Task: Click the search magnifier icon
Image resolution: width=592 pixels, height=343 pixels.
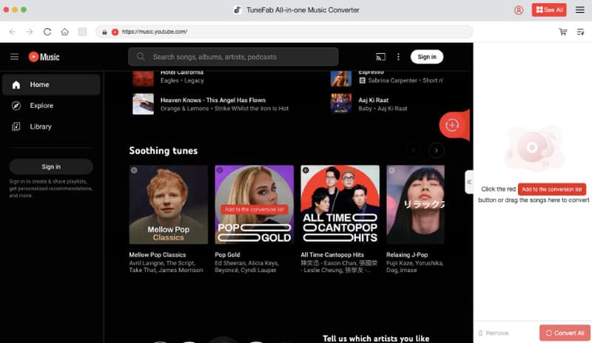Action: [141, 57]
